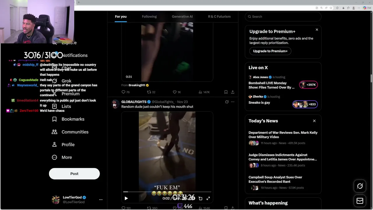The height and width of the screenshot is (210, 373).
Task: Open browser Settings and more menu
Action: coord(359,8)
